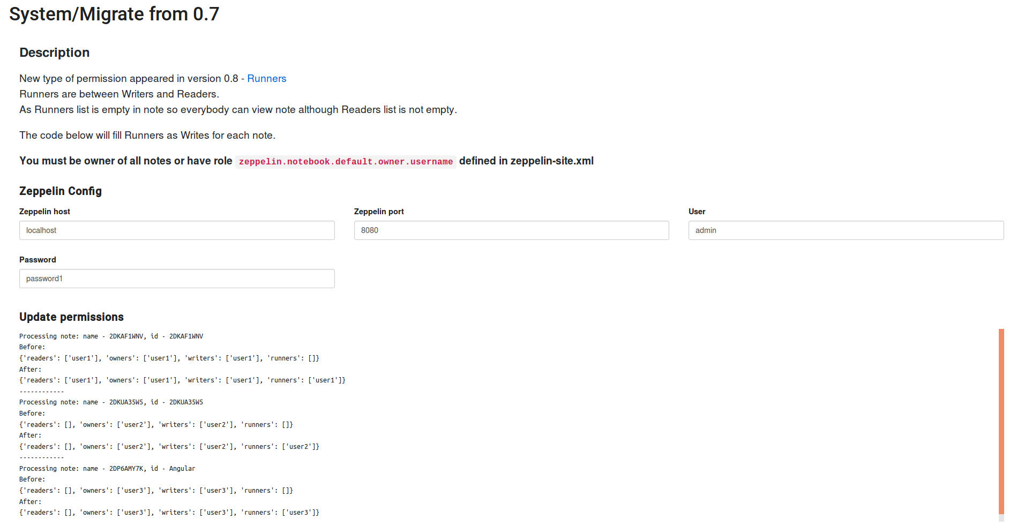1017x526 pixels.
Task: Click the line ending with runners ['user2']
Action: pos(169,447)
